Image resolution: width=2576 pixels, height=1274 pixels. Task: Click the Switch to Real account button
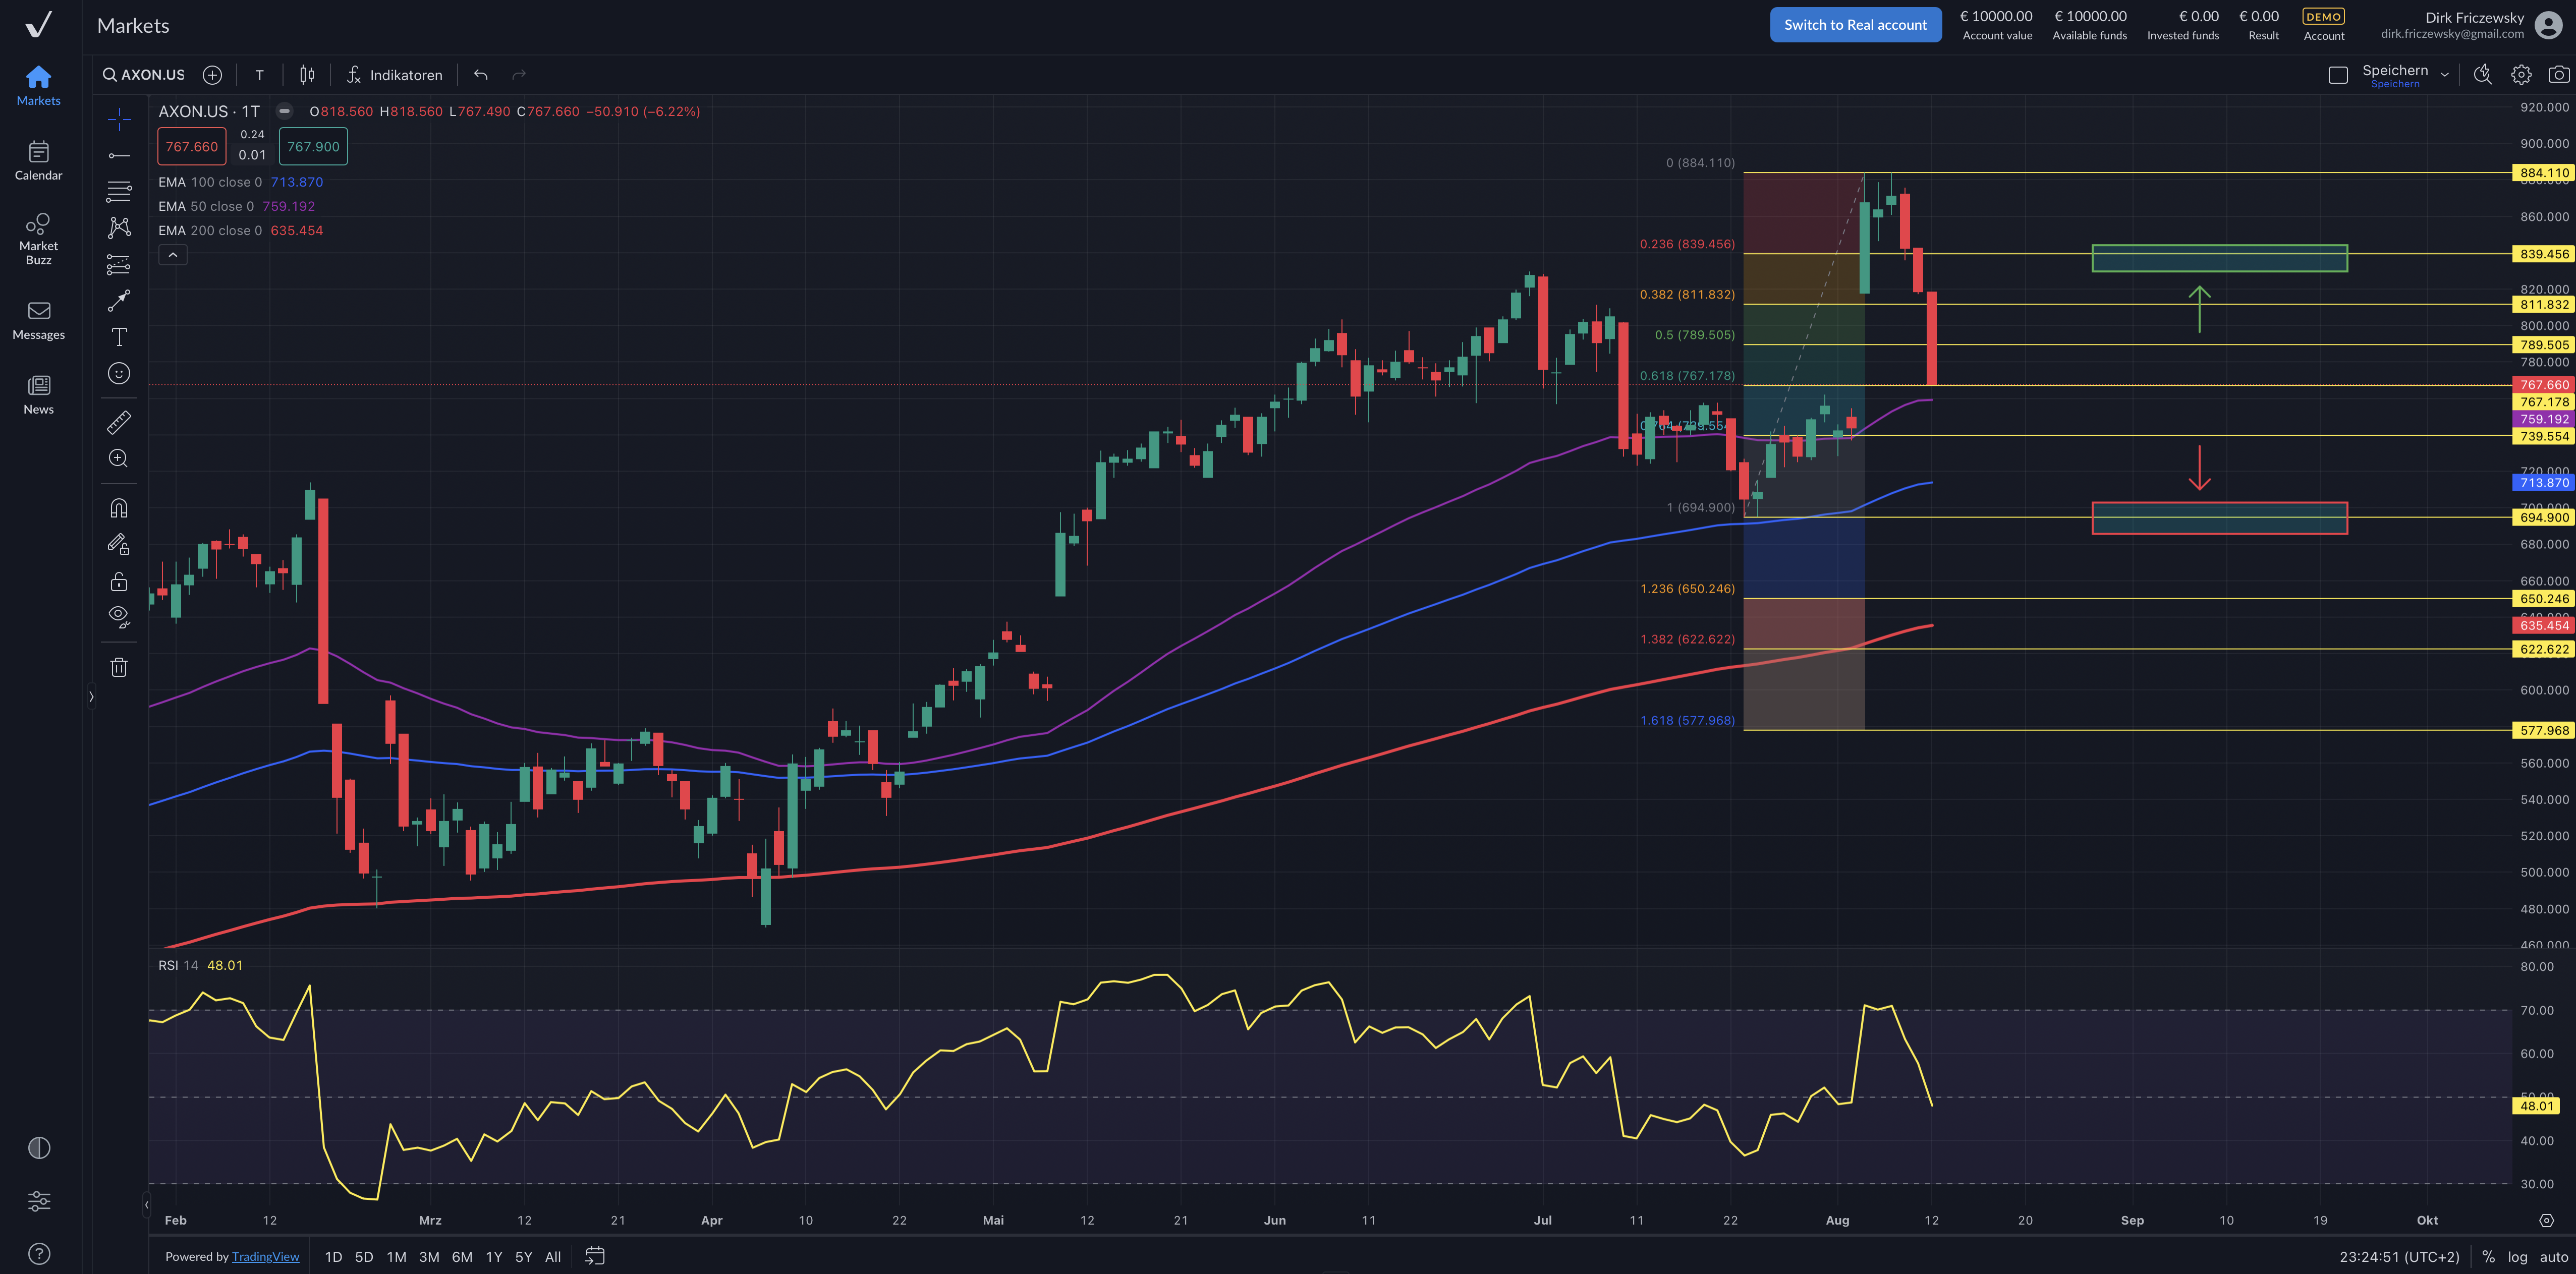(1855, 24)
